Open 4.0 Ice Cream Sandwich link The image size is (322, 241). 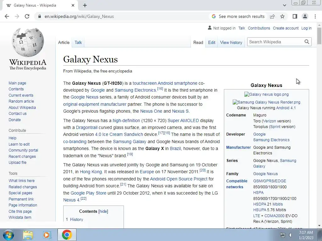[x=119, y=134]
